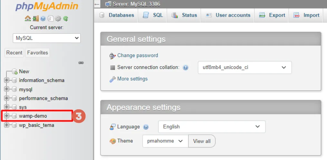The height and width of the screenshot is (160, 327).
Task: Click the Language person icon
Action: click(x=112, y=127)
